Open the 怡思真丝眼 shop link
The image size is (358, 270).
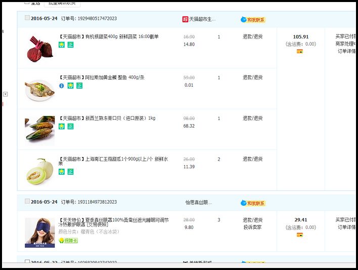click(199, 202)
